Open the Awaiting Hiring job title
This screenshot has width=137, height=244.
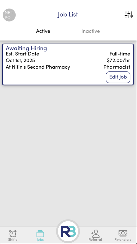pyautogui.click(x=26, y=48)
